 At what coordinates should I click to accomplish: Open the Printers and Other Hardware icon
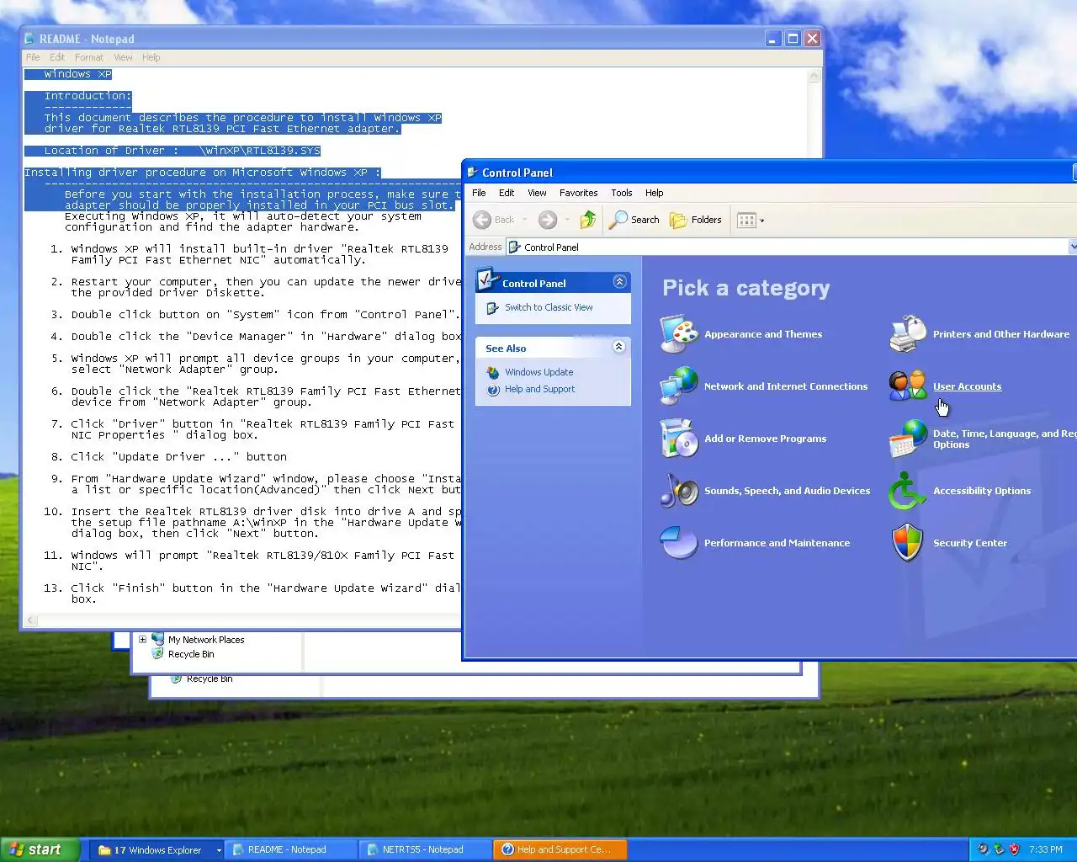(x=908, y=334)
